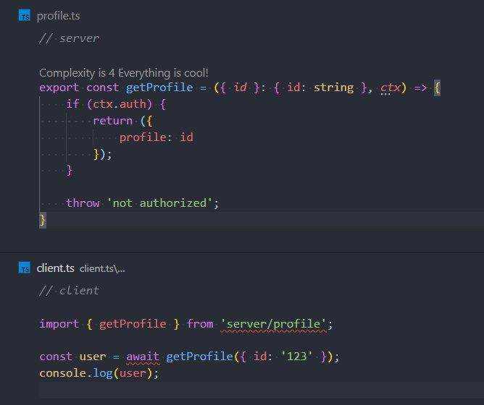Click the 'not authorized' string
The width and height of the screenshot is (484, 405).
(159, 203)
